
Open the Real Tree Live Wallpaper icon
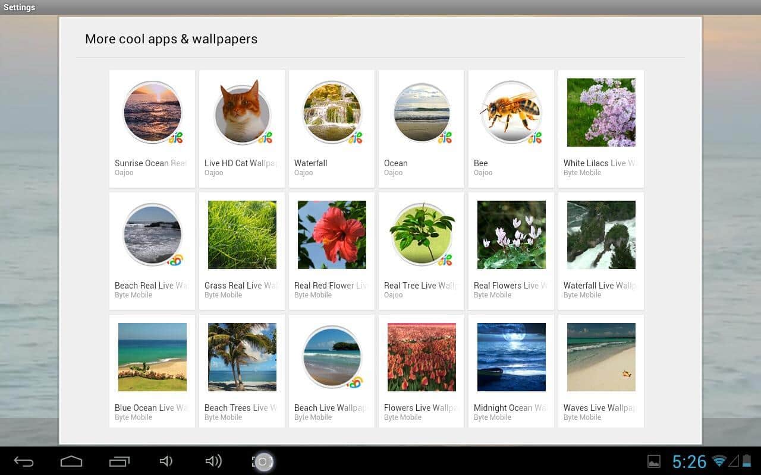point(422,235)
